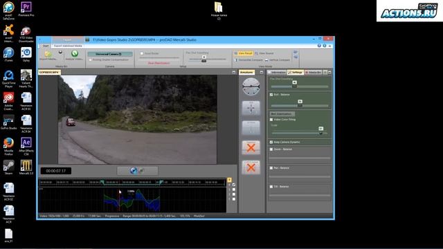Open the Animations panel tab
The image size is (443, 249).
[x=246, y=72]
